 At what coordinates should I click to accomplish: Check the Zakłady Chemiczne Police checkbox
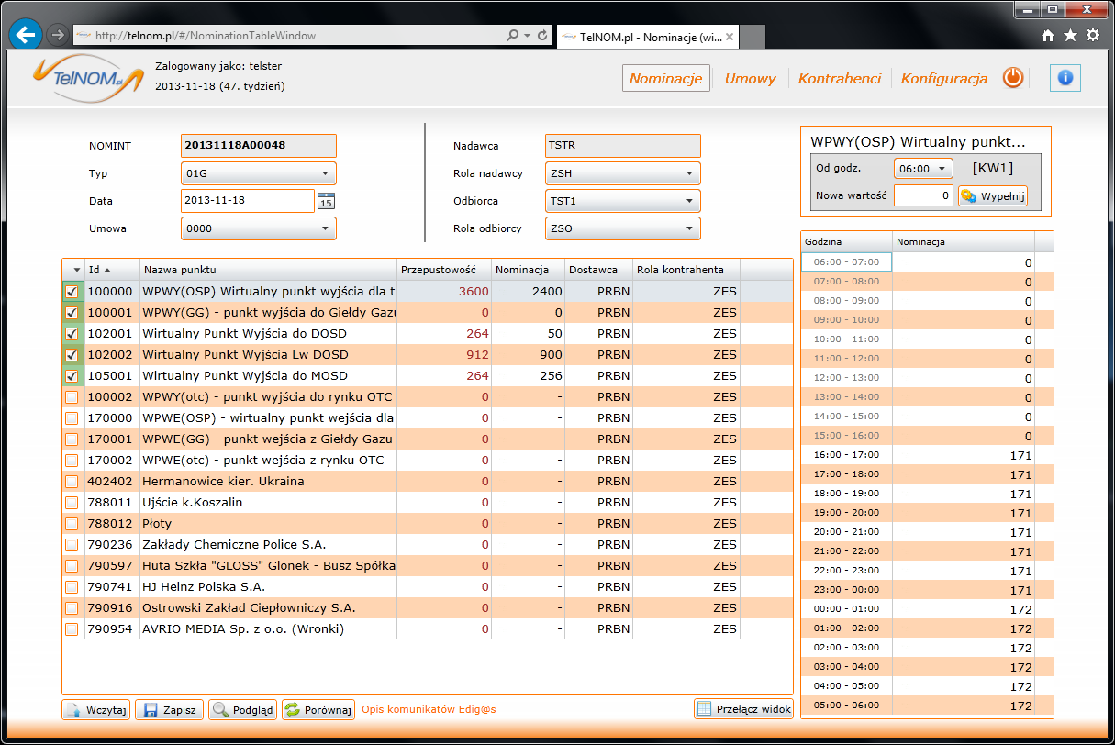point(72,544)
